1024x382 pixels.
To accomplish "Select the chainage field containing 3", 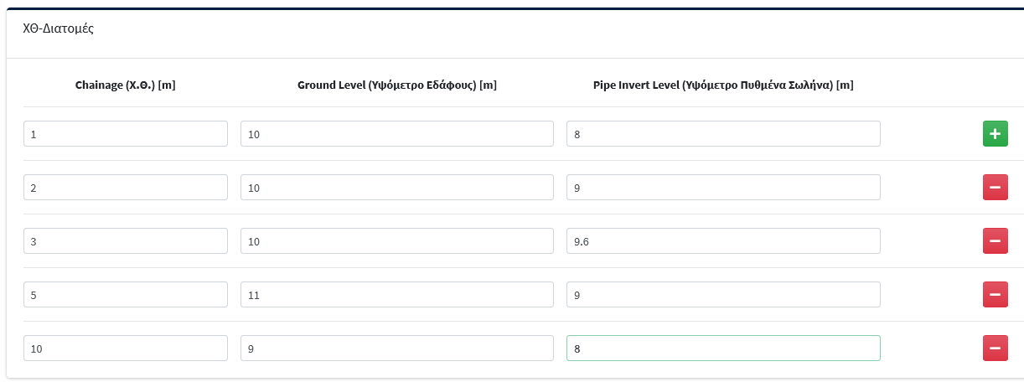I will [x=126, y=241].
